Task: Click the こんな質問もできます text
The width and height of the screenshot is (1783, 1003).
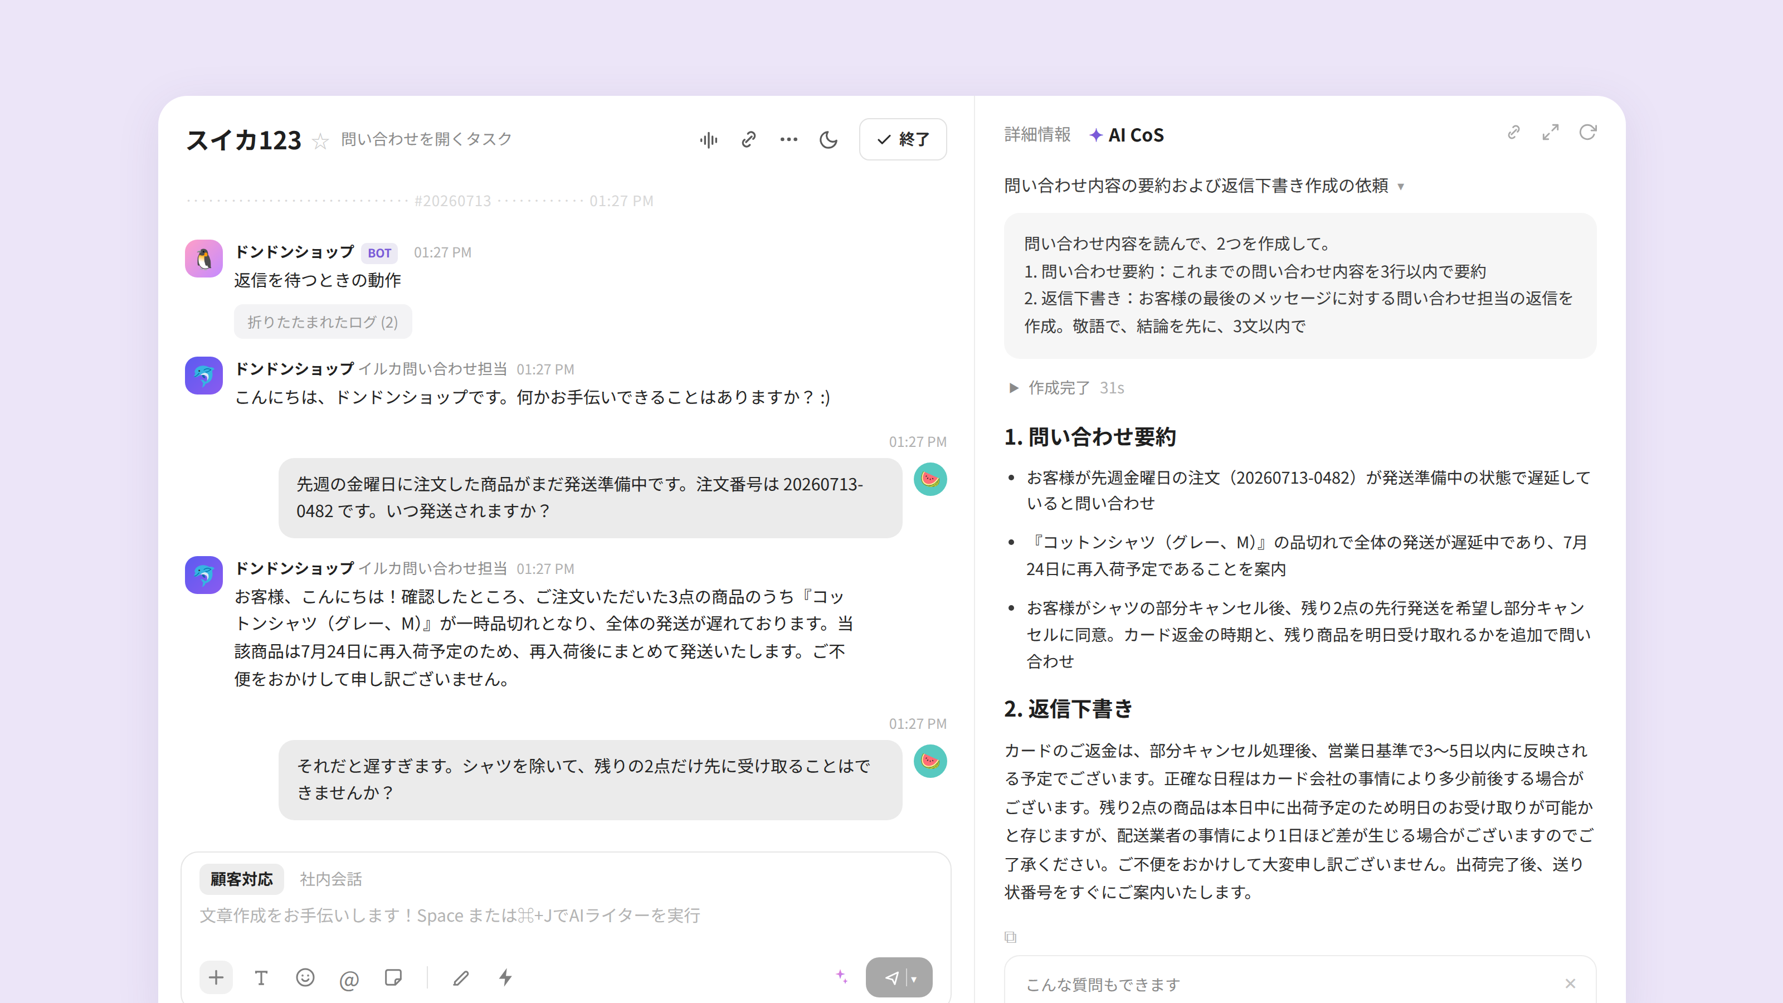Action: pyautogui.click(x=1103, y=984)
